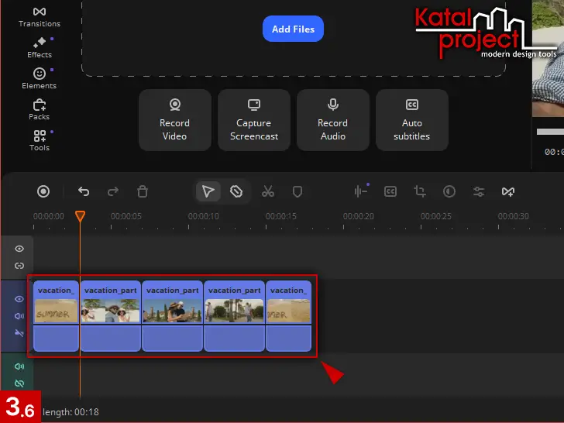Generate Auto subtitles
The width and height of the screenshot is (564, 423).
412,119
